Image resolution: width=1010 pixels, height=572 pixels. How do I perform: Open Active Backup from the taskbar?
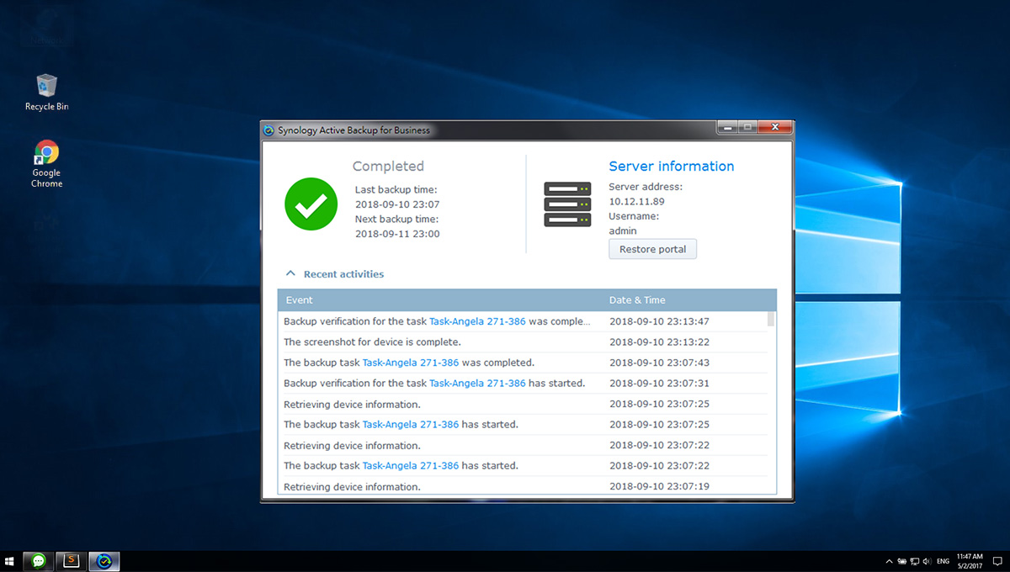click(x=104, y=560)
